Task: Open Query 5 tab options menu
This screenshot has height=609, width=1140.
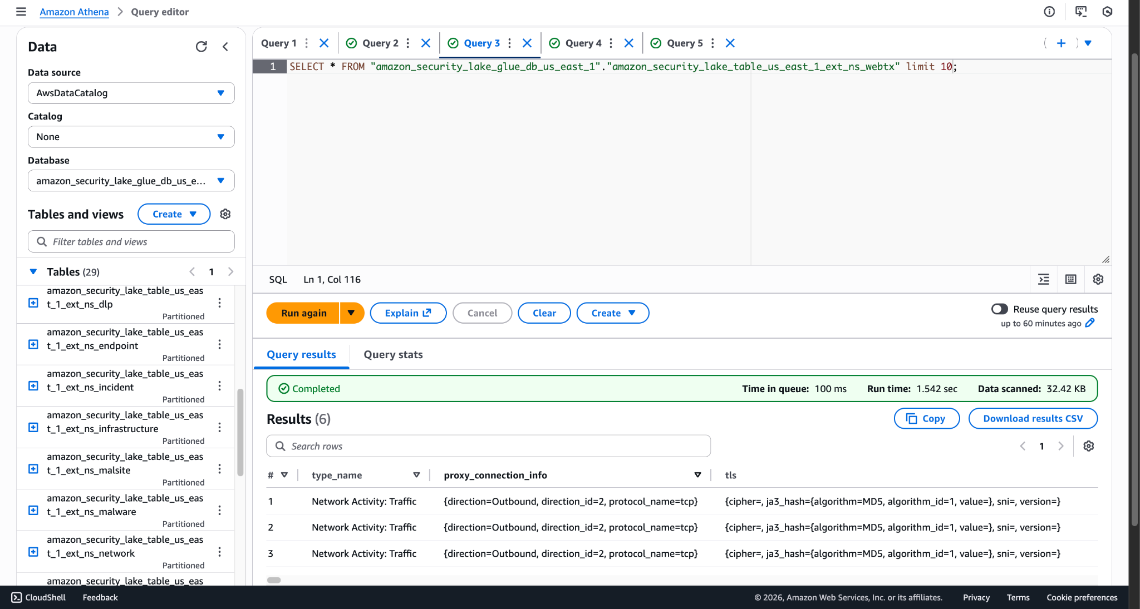Action: pos(712,43)
